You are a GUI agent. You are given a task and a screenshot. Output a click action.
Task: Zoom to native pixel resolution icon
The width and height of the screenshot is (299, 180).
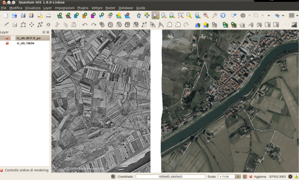coord(172,15)
